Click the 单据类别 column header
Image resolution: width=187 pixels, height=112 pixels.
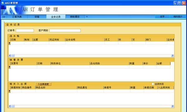point(16,88)
